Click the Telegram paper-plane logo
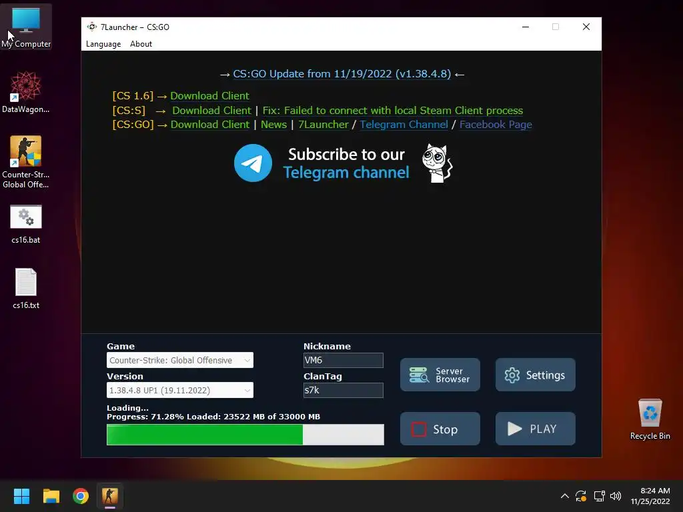The image size is (683, 512). [x=253, y=163]
